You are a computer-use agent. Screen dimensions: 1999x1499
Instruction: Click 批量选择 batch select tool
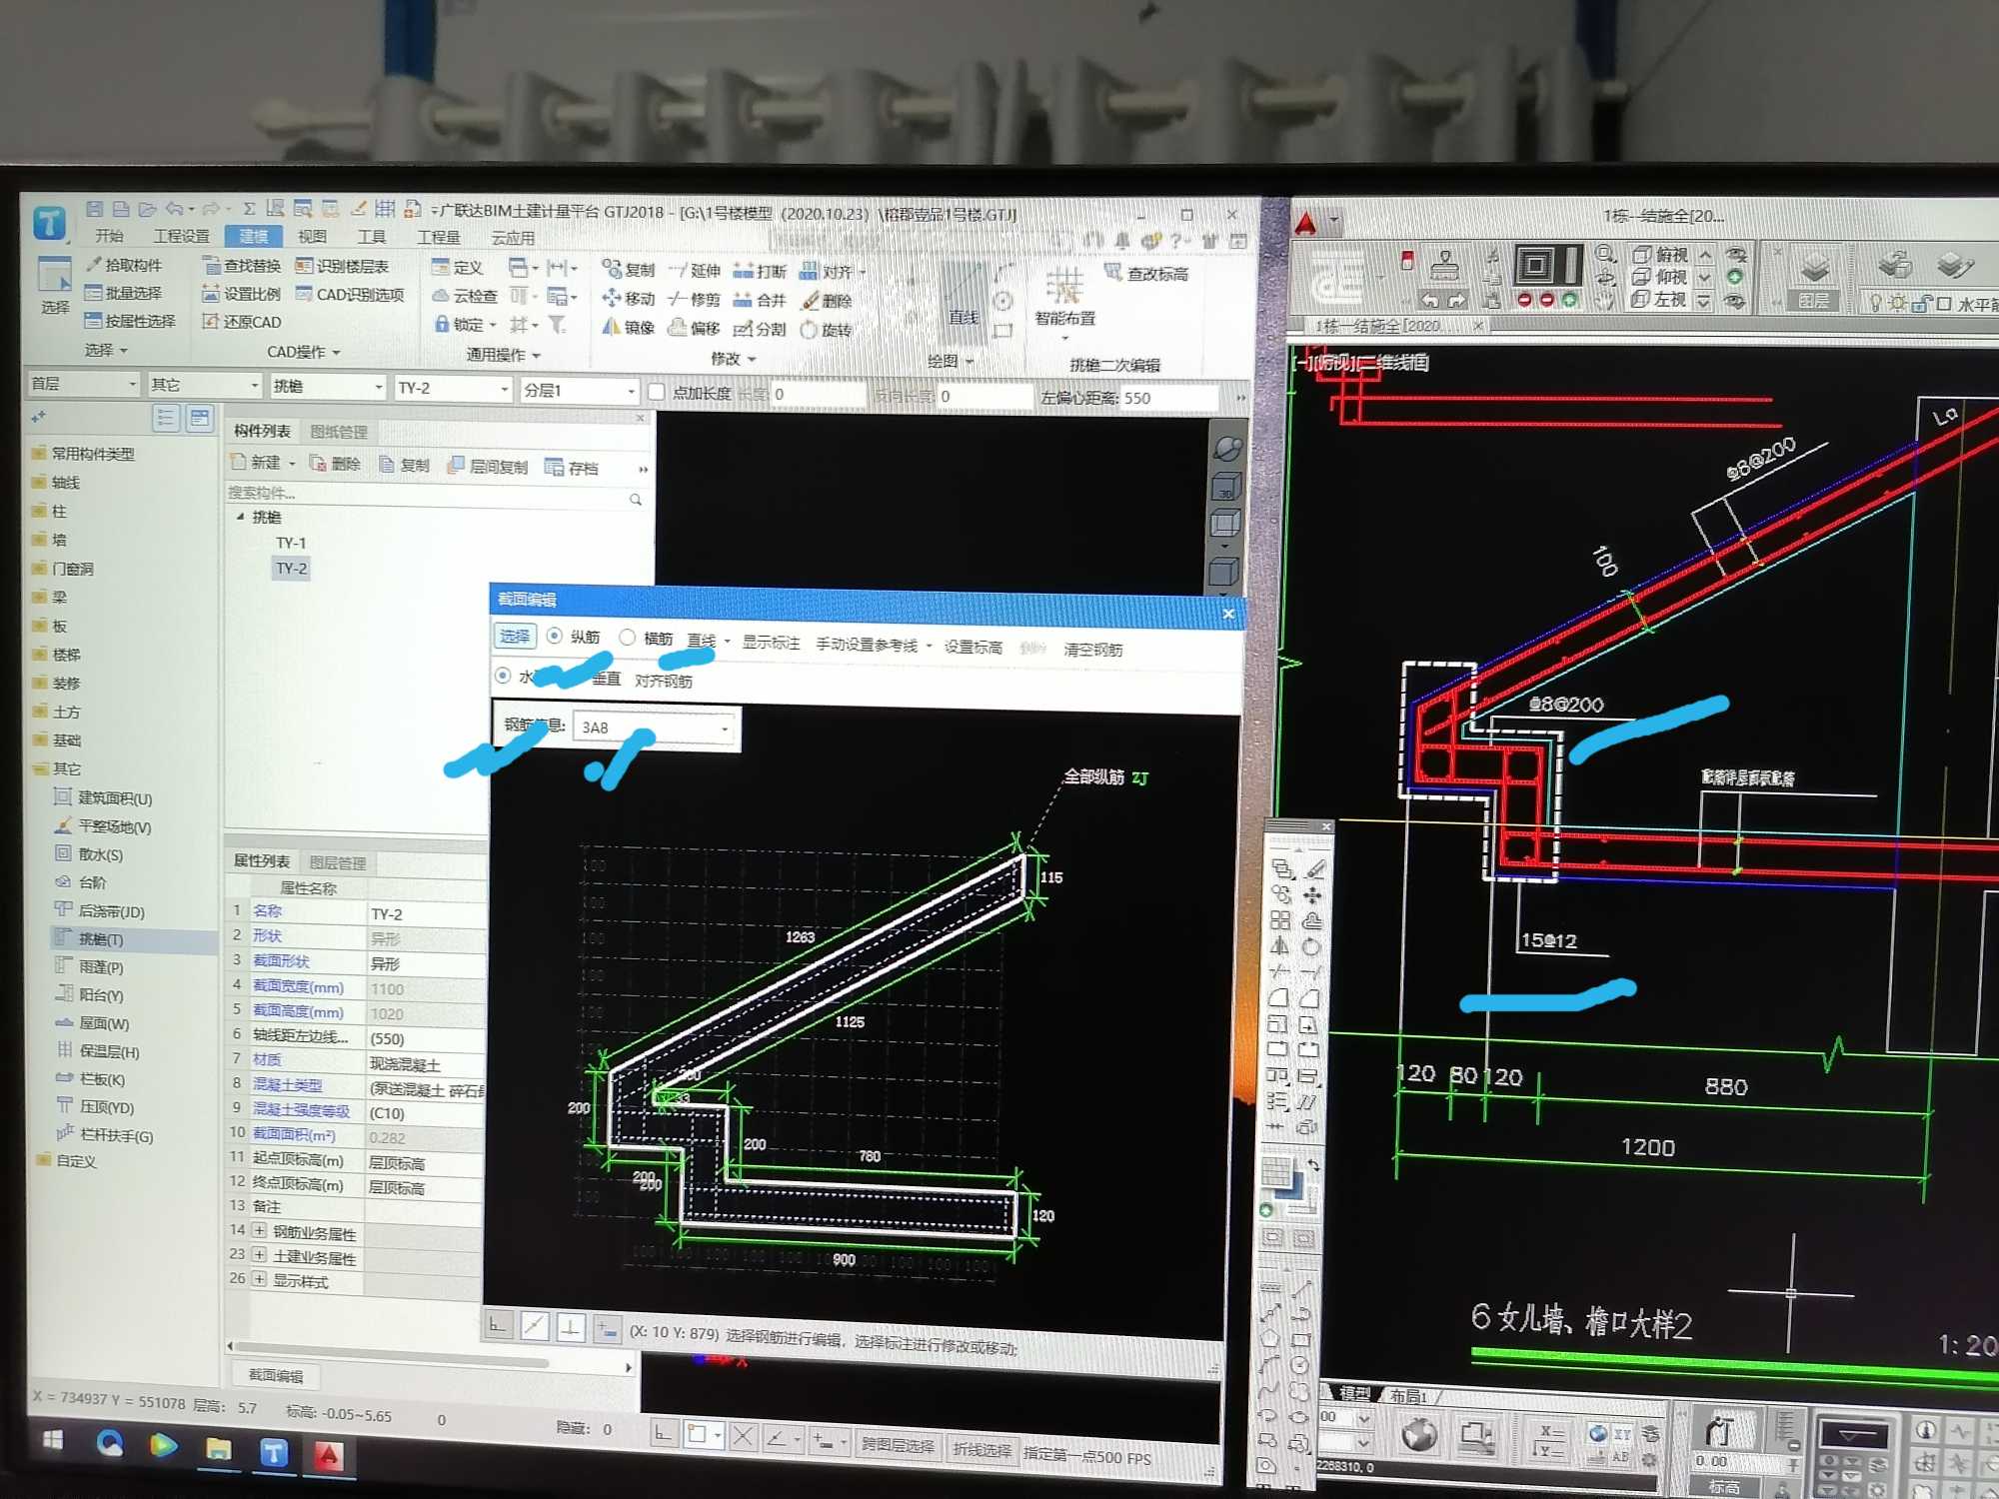124,293
